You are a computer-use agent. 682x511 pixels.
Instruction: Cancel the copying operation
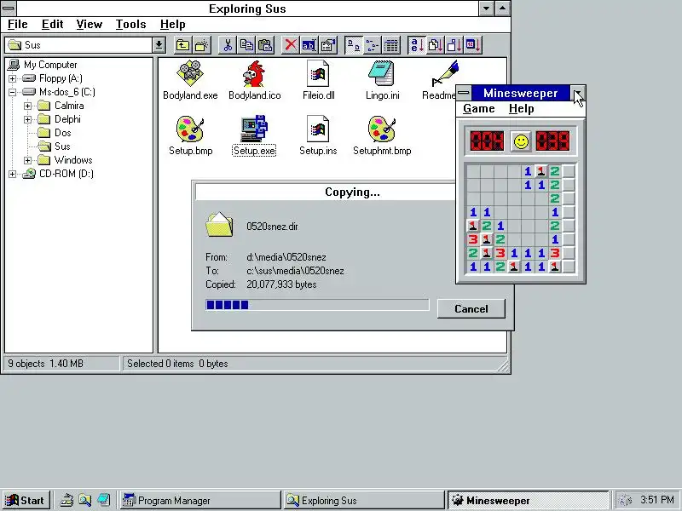click(x=471, y=308)
